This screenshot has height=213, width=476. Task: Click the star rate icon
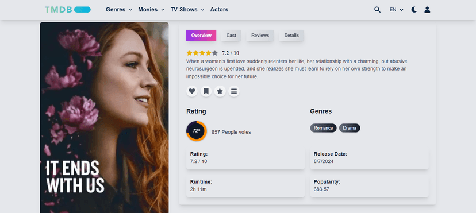(220, 91)
